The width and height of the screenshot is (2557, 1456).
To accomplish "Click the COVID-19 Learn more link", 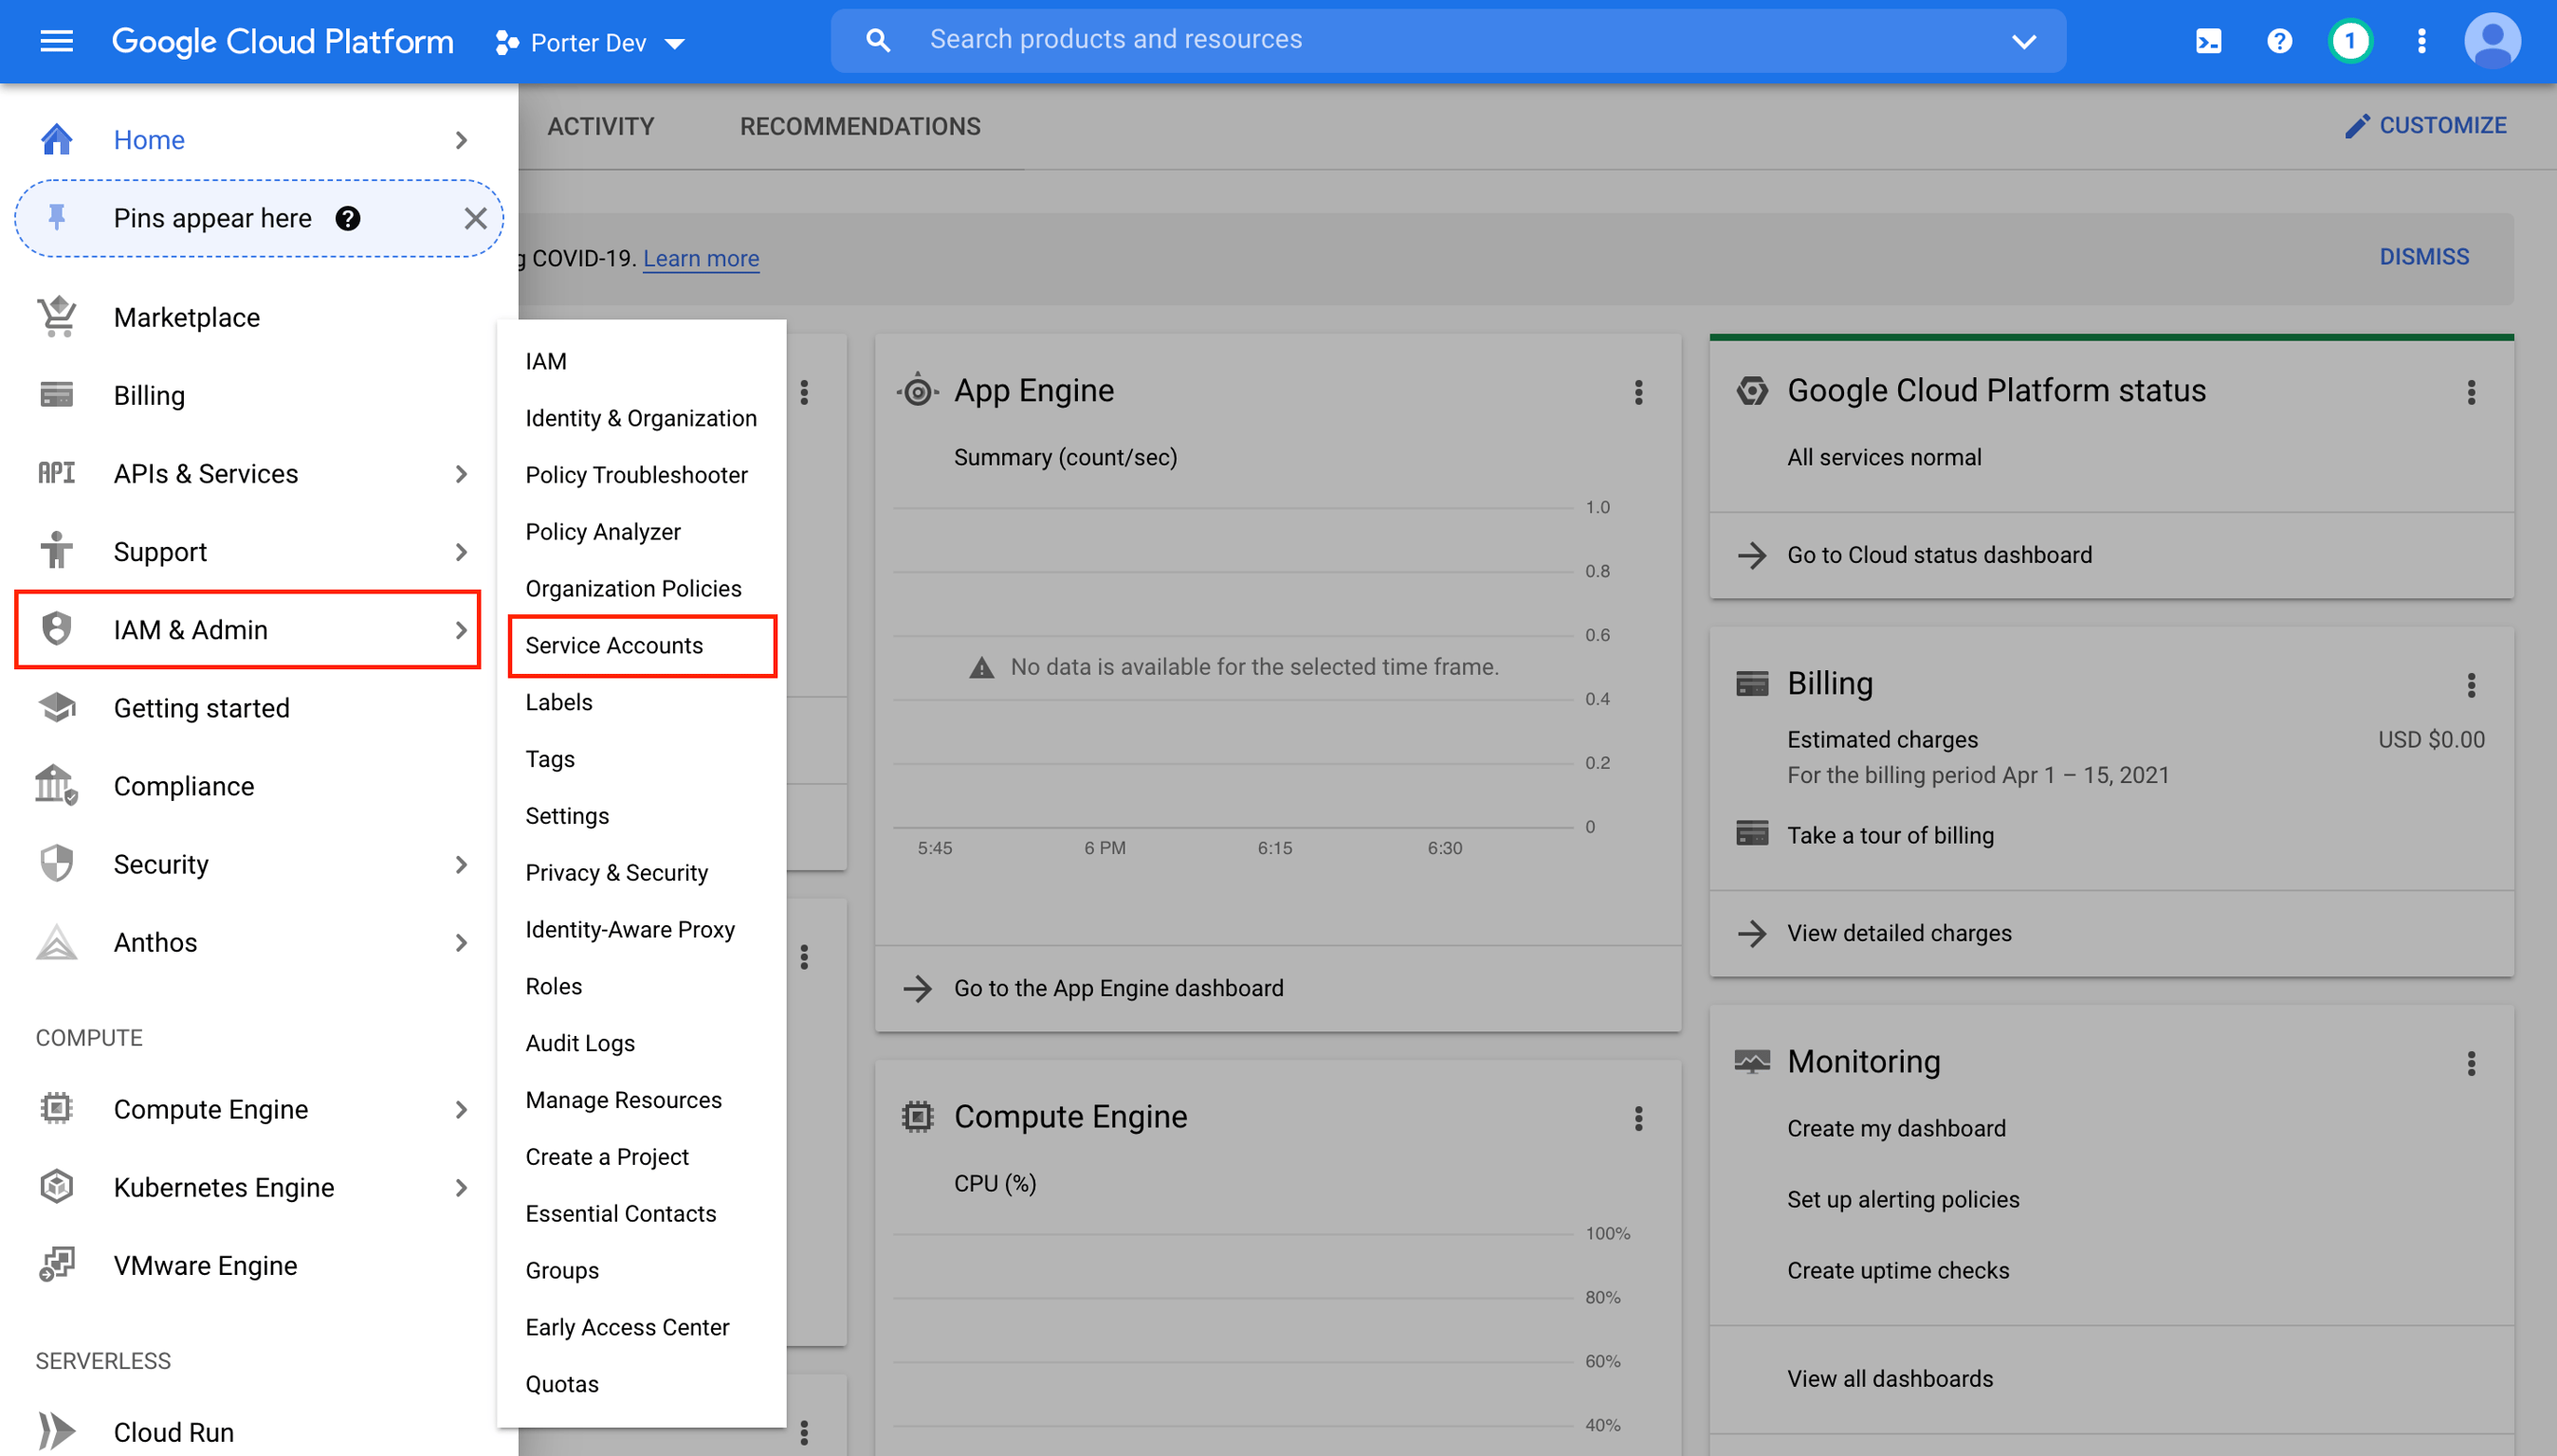I will click(700, 258).
